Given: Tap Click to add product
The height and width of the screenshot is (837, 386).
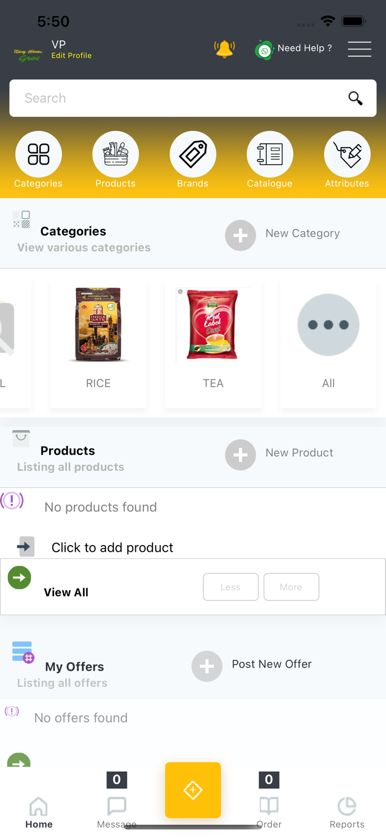Looking at the screenshot, I should [111, 547].
